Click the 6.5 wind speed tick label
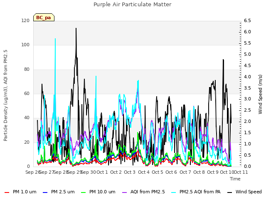 (247, 21)
